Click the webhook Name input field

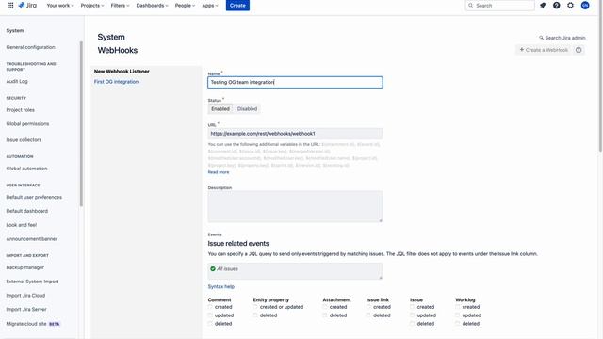click(x=295, y=82)
